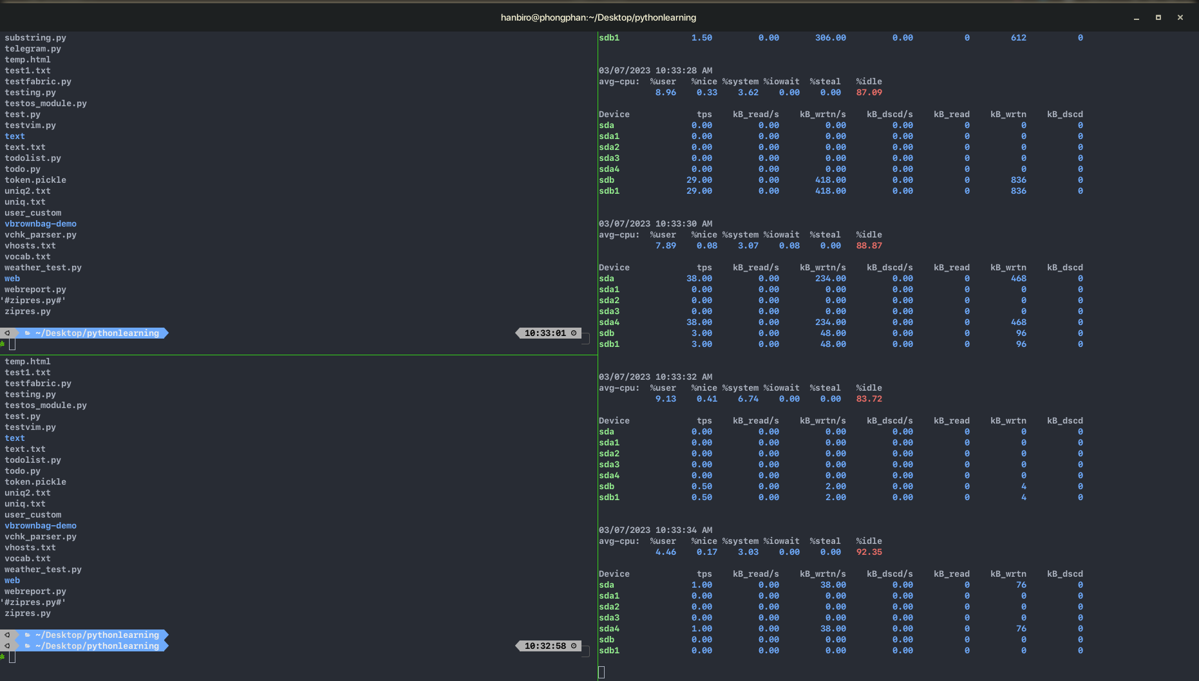Screen dimensions: 1199x681
Task: Select the gear glyph before the prompt path
Action: 8,333
